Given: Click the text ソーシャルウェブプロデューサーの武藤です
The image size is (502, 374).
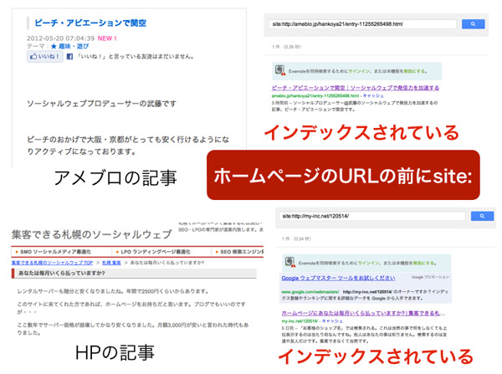Looking at the screenshot, I should (102, 104).
